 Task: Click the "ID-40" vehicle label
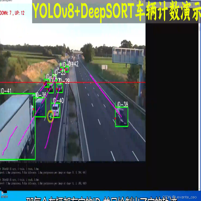[x=58, y=100]
